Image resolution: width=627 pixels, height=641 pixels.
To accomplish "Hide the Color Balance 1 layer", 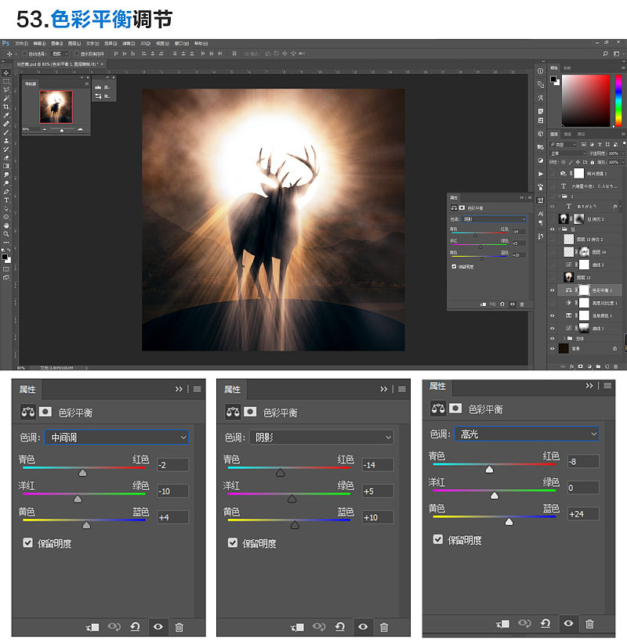I will tap(552, 290).
